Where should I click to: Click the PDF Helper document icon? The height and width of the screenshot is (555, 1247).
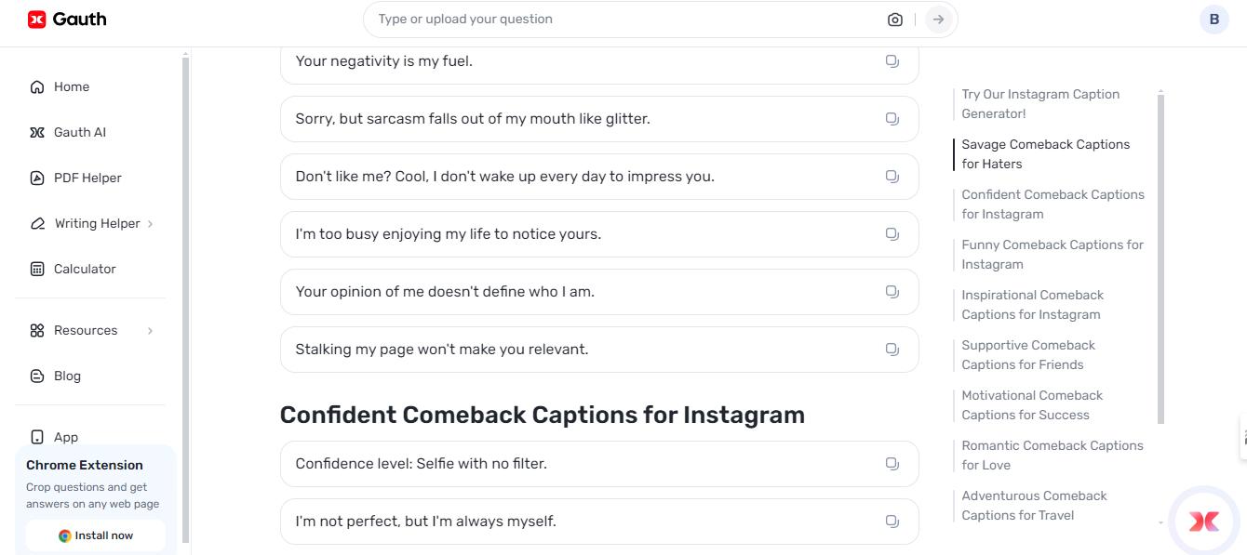click(36, 178)
